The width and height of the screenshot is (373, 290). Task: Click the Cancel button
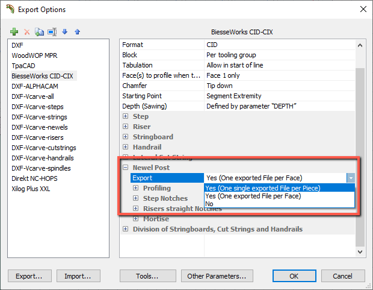click(x=343, y=276)
